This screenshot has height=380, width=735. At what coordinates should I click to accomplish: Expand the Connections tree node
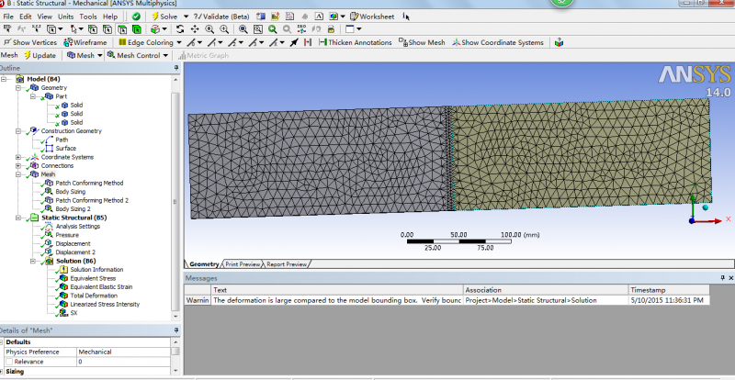(18, 165)
